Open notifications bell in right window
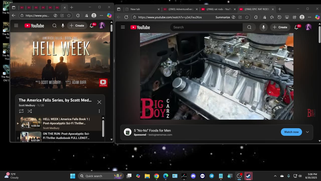 pyautogui.click(x=296, y=27)
